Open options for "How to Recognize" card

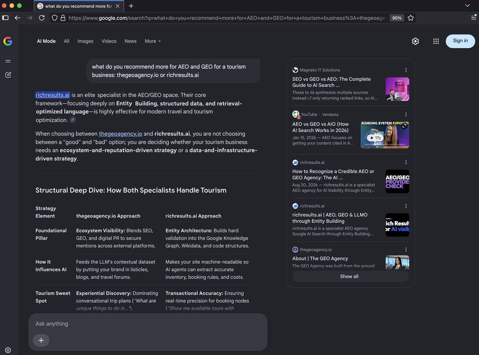pos(406,162)
